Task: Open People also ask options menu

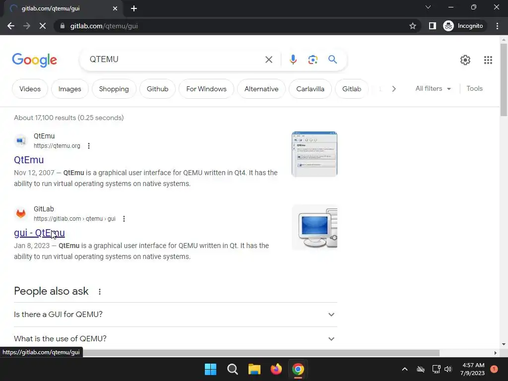Action: click(99, 292)
